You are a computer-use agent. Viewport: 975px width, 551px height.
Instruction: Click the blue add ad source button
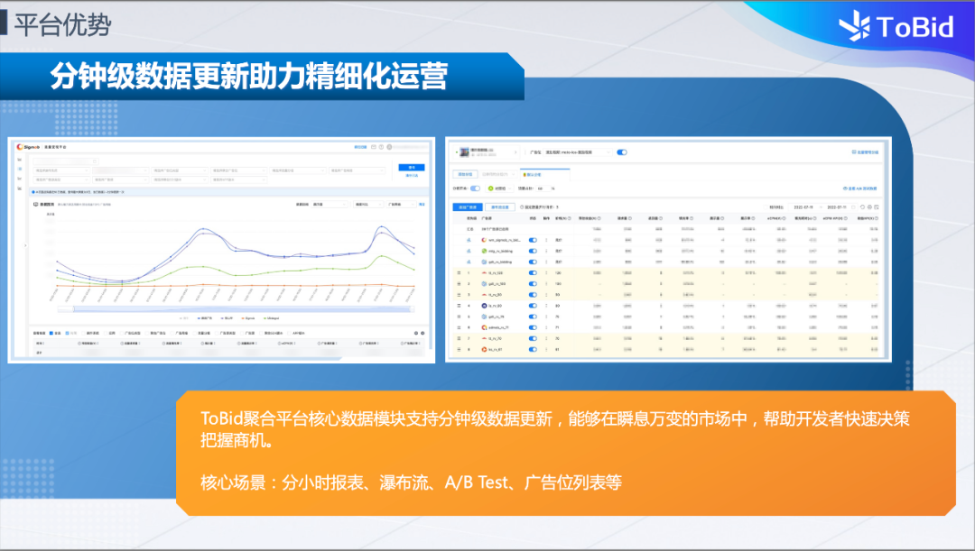coord(468,207)
